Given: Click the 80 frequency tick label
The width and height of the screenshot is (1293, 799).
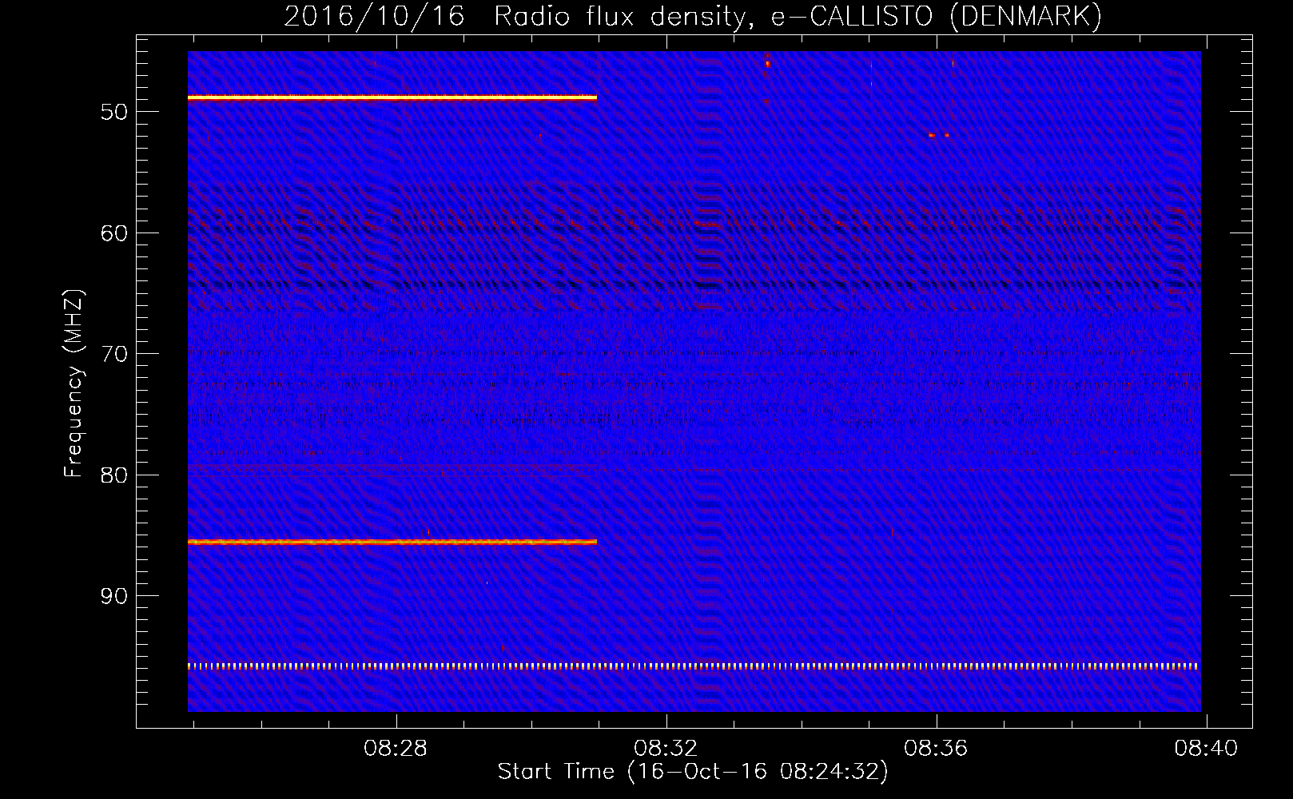Looking at the screenshot, I should [114, 475].
